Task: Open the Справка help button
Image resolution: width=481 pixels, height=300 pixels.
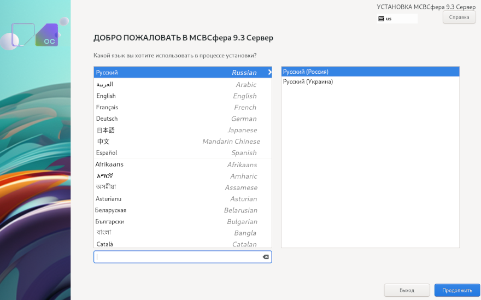Action: (459, 17)
